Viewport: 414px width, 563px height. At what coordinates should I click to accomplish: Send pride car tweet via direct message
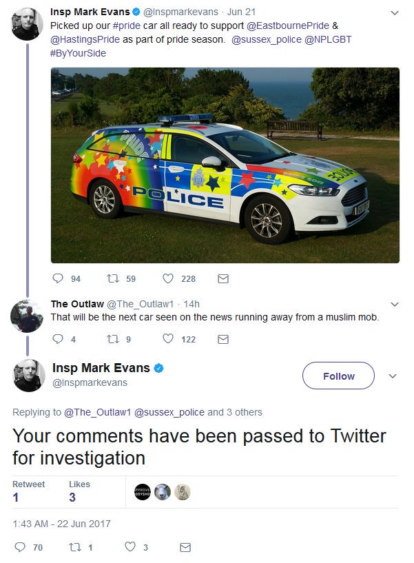222,279
